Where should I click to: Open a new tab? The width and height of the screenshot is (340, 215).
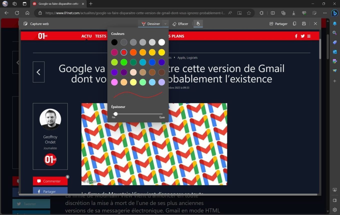coord(91,4)
